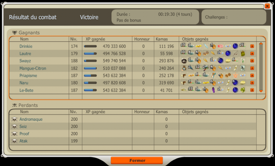Screen dimensions: 275x166
Task: Select the player name Swayz
Action: 25,61
